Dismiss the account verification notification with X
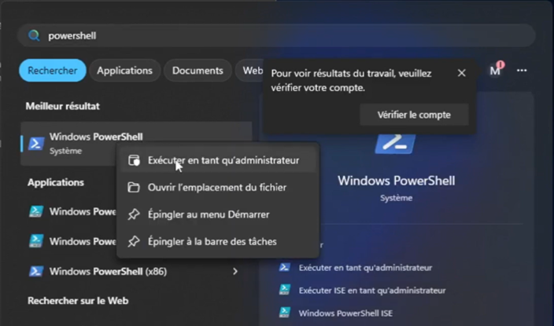The image size is (554, 326). point(461,73)
